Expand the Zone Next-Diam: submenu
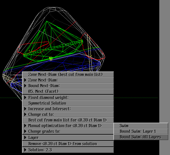The width and height of the screenshot is (170, 155). pos(68,80)
